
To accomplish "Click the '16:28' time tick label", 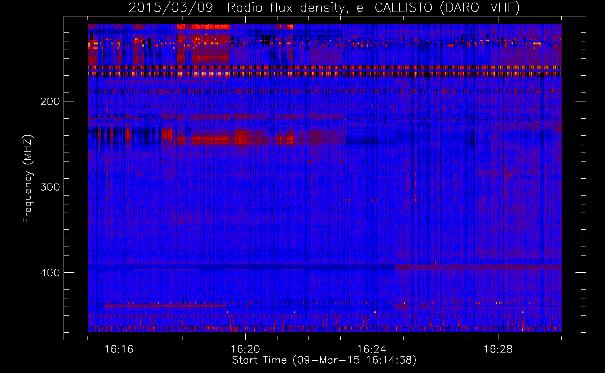I will pyautogui.click(x=498, y=350).
